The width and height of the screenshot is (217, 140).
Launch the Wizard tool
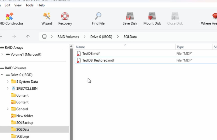click(x=47, y=19)
